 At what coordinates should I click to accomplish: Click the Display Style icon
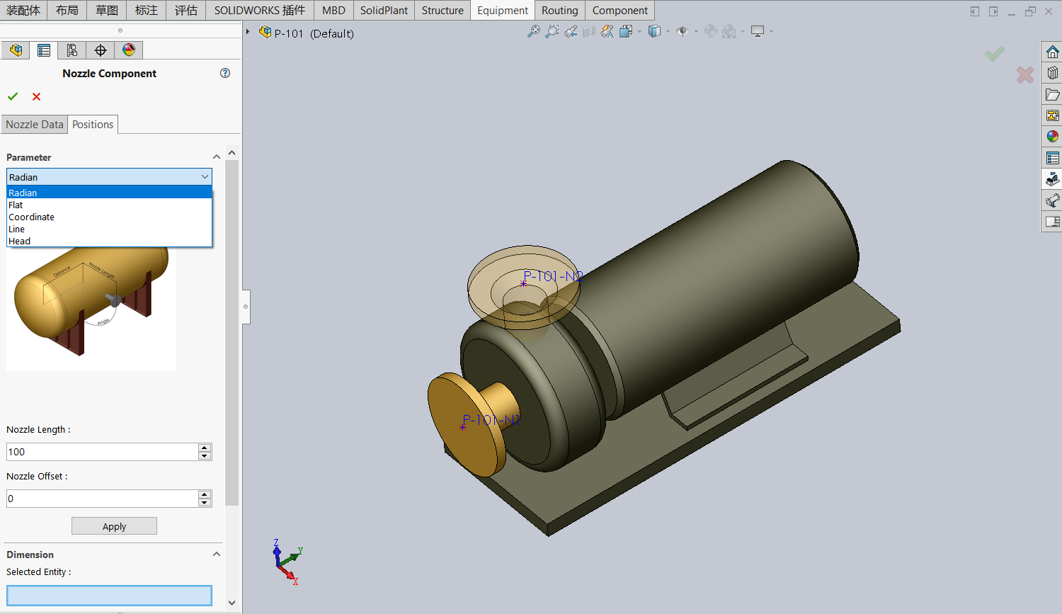coord(654,31)
